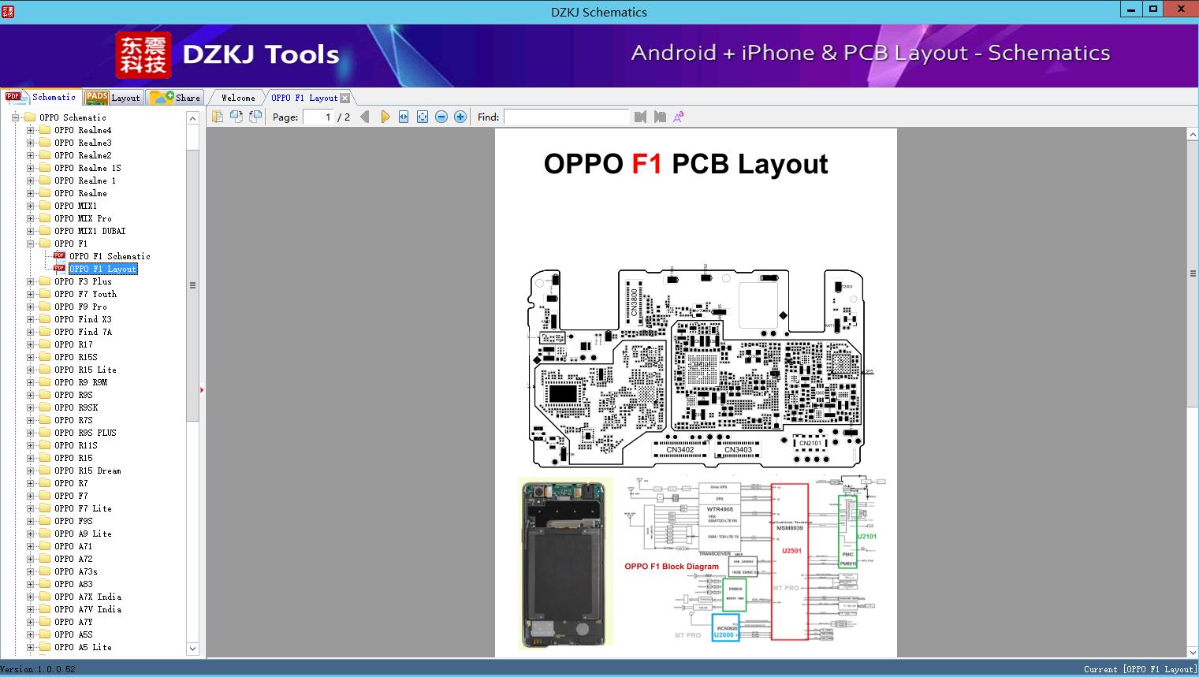Fit whole page icon in toolbar
Screen dimensions: 1199x677
click(x=423, y=117)
